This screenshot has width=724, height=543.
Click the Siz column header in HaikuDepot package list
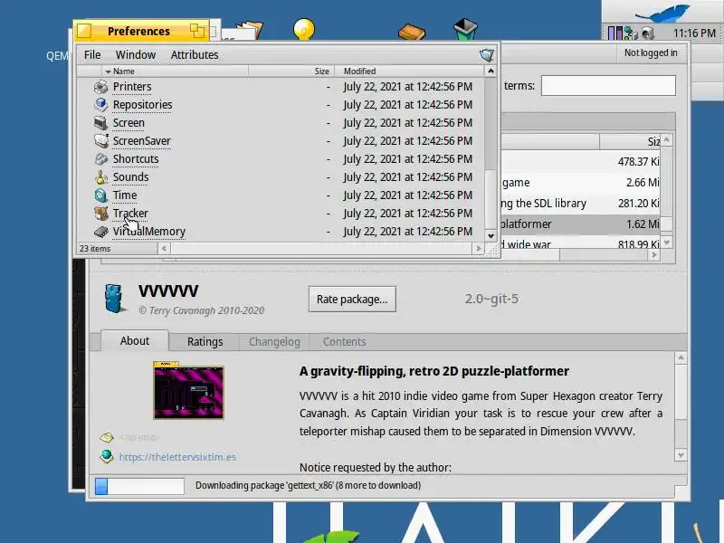pyautogui.click(x=631, y=142)
